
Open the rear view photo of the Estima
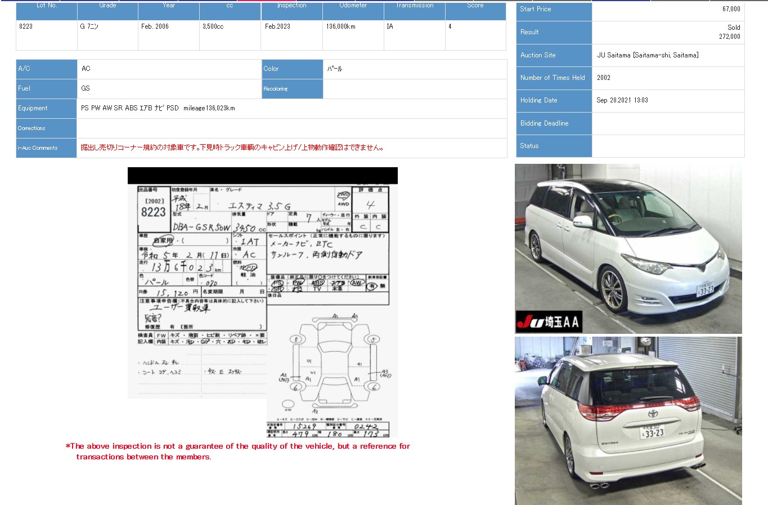point(628,420)
